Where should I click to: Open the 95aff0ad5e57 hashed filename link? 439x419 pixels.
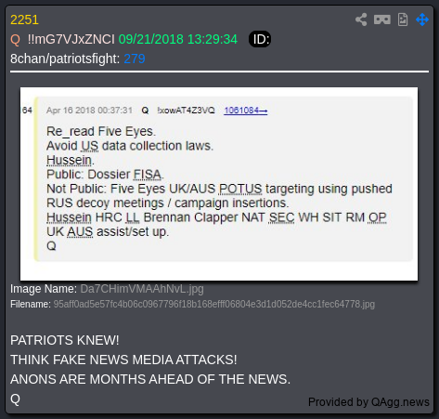pyautogui.click(x=214, y=304)
